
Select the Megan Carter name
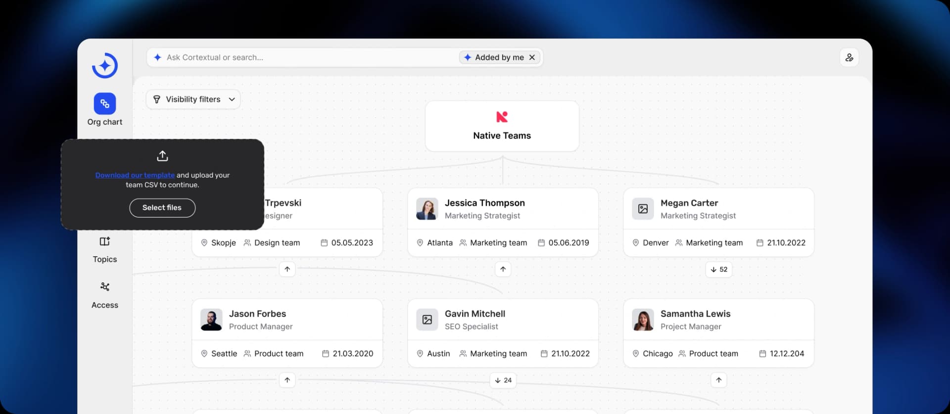[689, 203]
